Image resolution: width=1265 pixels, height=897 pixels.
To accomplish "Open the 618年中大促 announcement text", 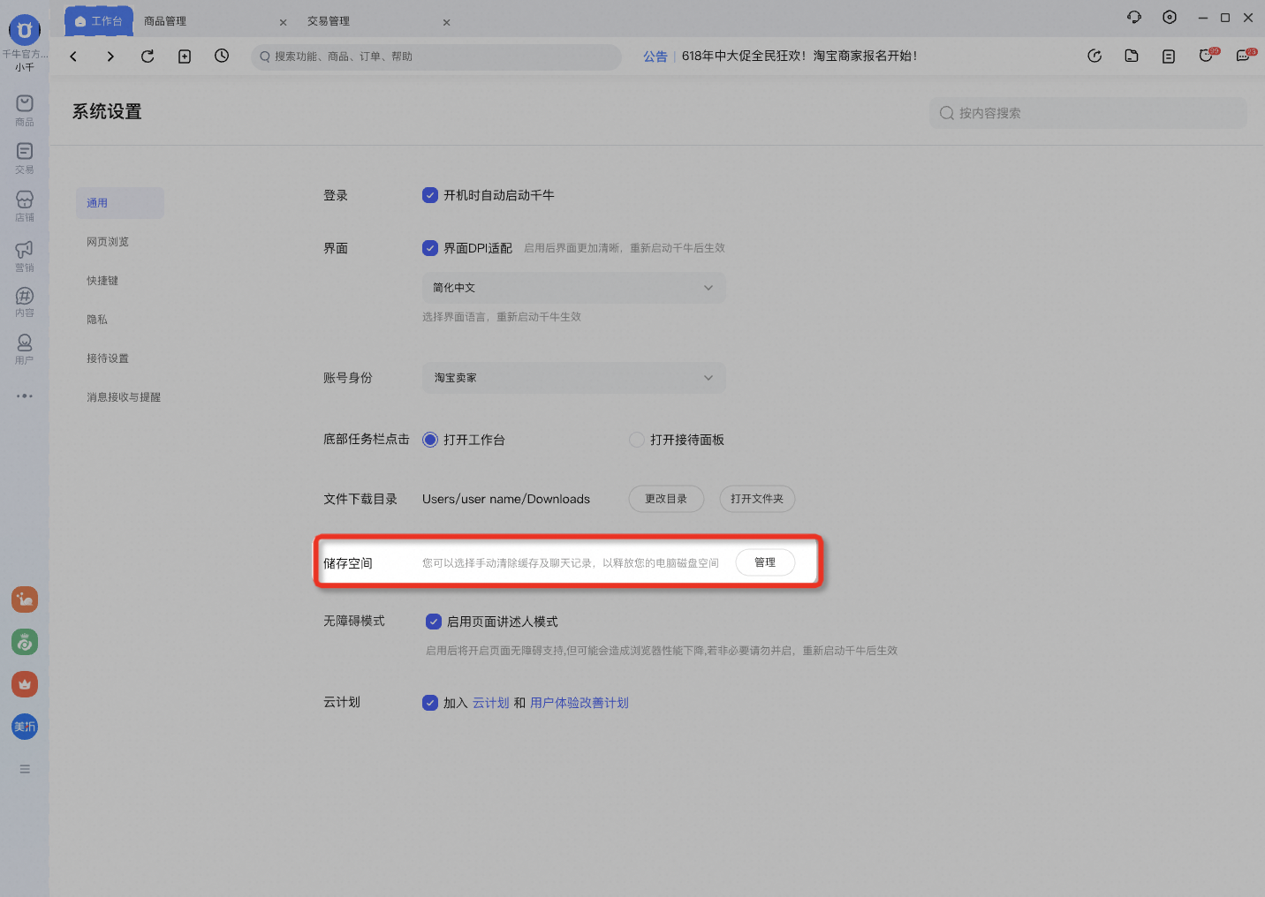I will pyautogui.click(x=799, y=56).
